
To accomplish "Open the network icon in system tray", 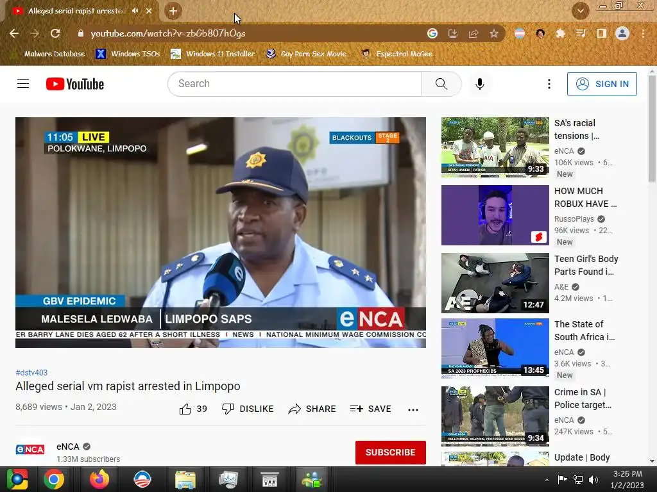I will (x=578, y=480).
